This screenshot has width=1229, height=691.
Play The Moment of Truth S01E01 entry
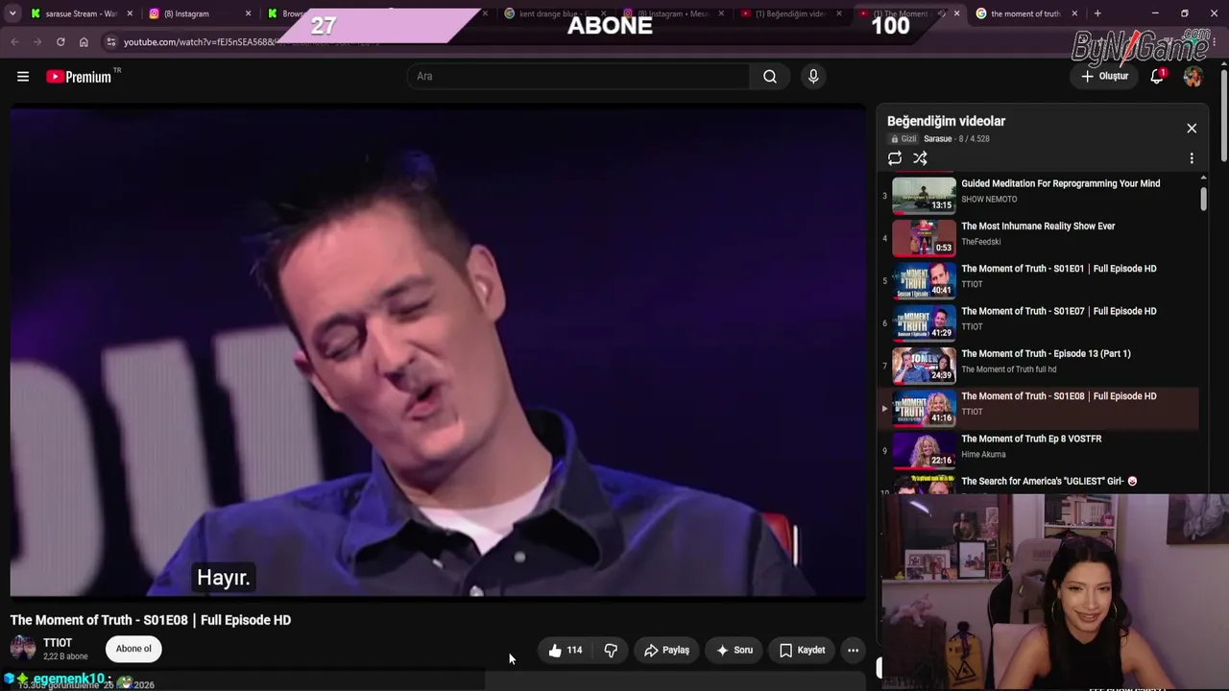tap(1058, 269)
